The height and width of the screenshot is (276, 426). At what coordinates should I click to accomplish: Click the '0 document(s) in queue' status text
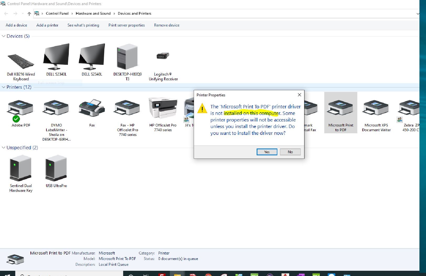click(x=178, y=259)
